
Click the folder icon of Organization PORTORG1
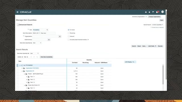pyautogui.click(x=24, y=68)
